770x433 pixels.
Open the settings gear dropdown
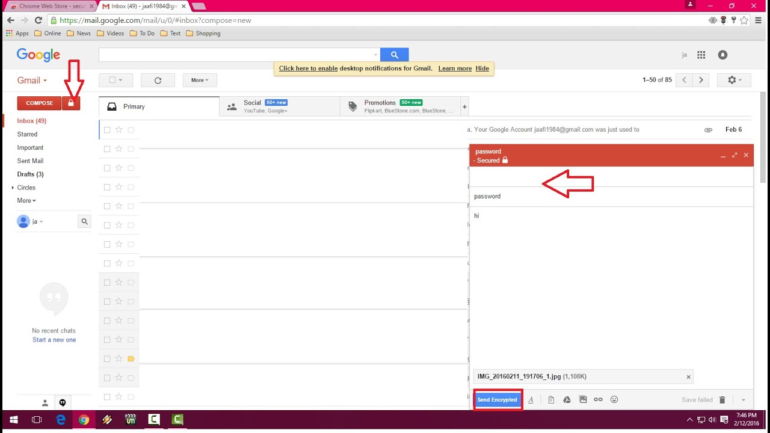735,80
